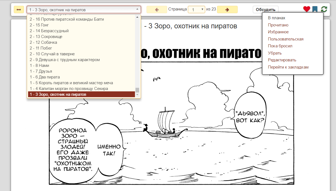The width and height of the screenshot is (336, 191).
Task: Click the previous page yellow arrow
Action: [x=157, y=9]
